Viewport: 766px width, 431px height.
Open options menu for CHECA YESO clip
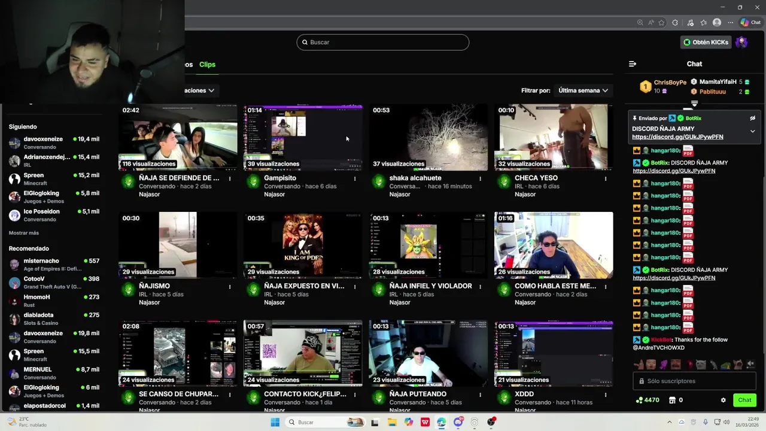point(606,178)
